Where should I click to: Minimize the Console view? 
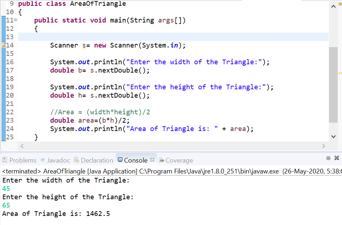[x=328, y=157]
